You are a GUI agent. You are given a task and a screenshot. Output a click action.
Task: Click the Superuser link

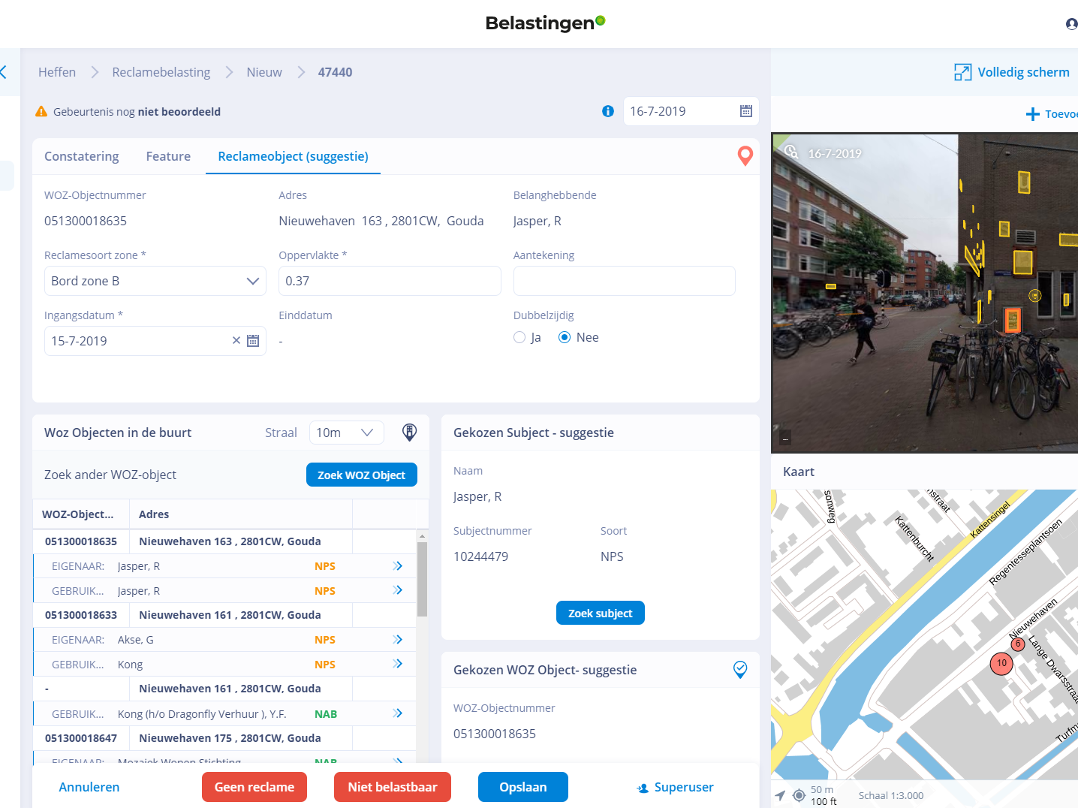[x=676, y=787]
